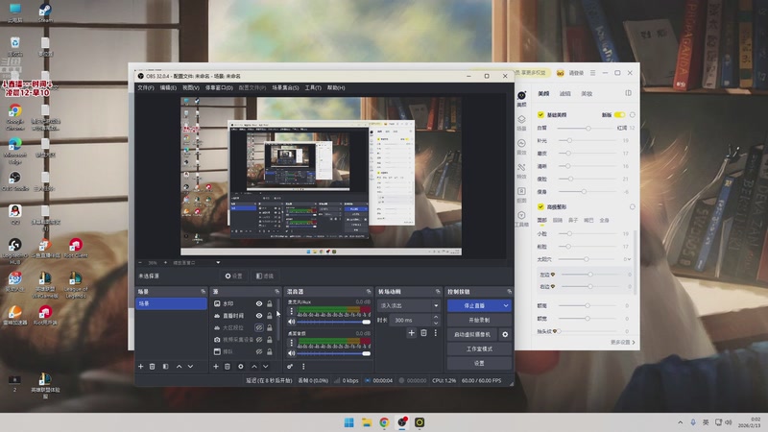Viewport: 768px width, 432px height.
Task: Delete the scene transition with trash icon
Action: pyautogui.click(x=423, y=333)
